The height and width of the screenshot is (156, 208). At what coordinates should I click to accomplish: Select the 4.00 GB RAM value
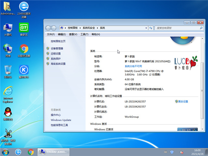coord(129,79)
